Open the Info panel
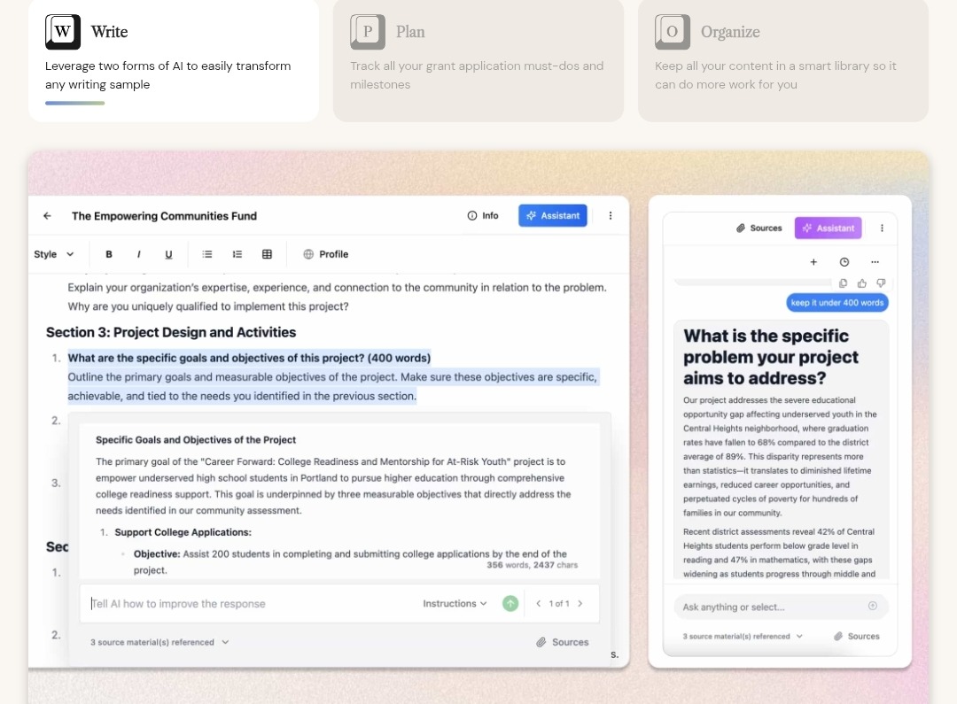Image resolution: width=957 pixels, height=704 pixels. click(x=483, y=216)
